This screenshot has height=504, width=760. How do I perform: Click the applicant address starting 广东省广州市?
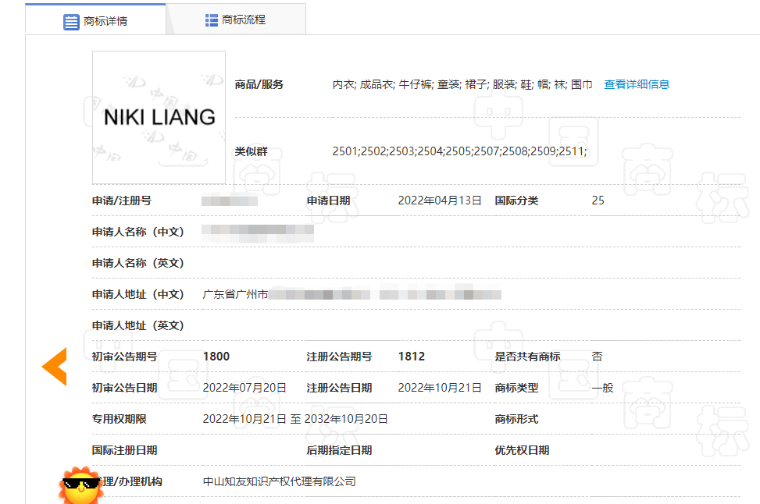[x=351, y=294]
